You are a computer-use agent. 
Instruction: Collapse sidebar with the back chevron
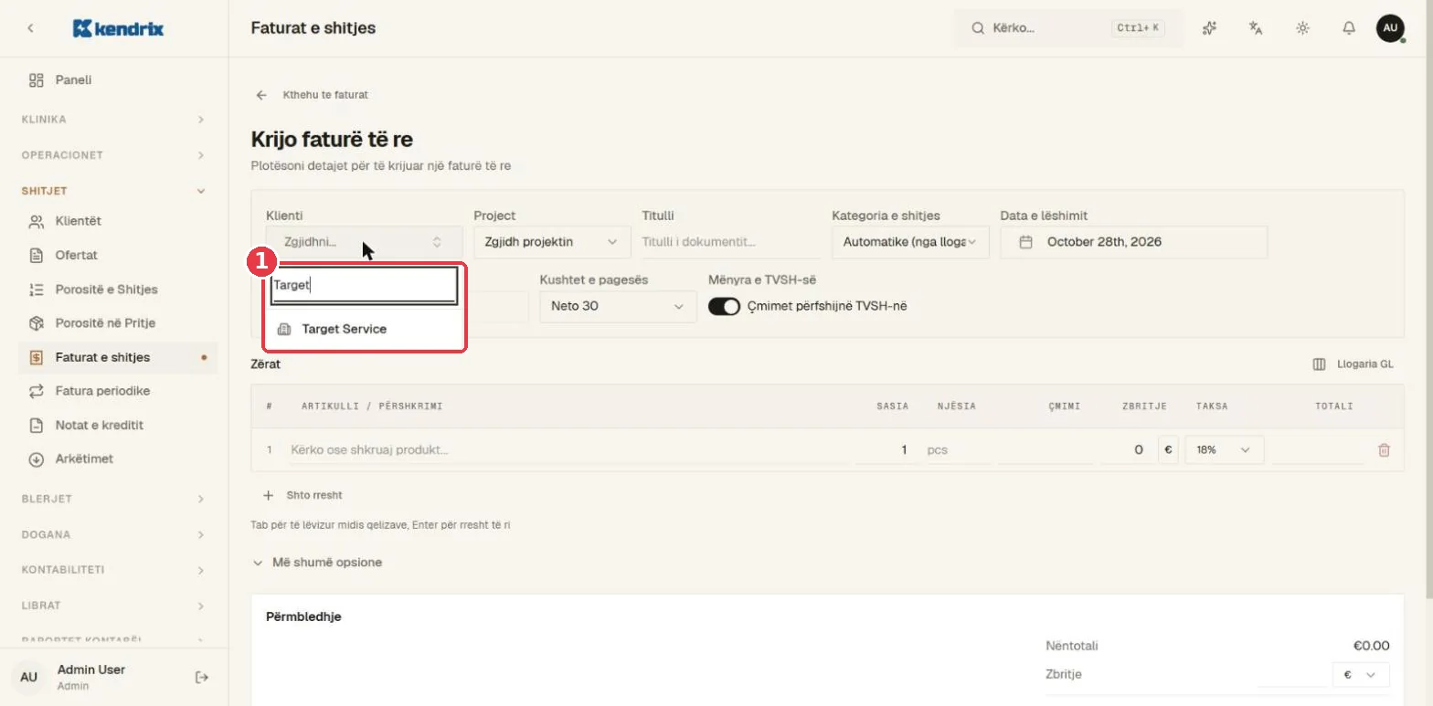coord(30,28)
